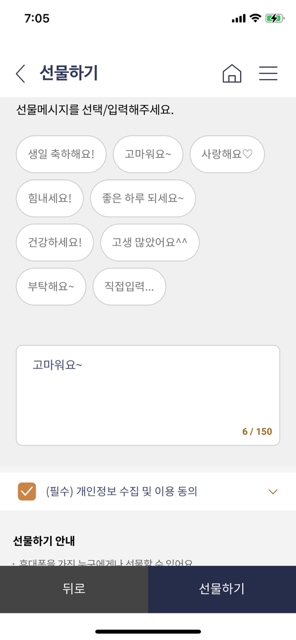Choose the 고마워요~ message chip
The image size is (296, 640).
click(148, 154)
